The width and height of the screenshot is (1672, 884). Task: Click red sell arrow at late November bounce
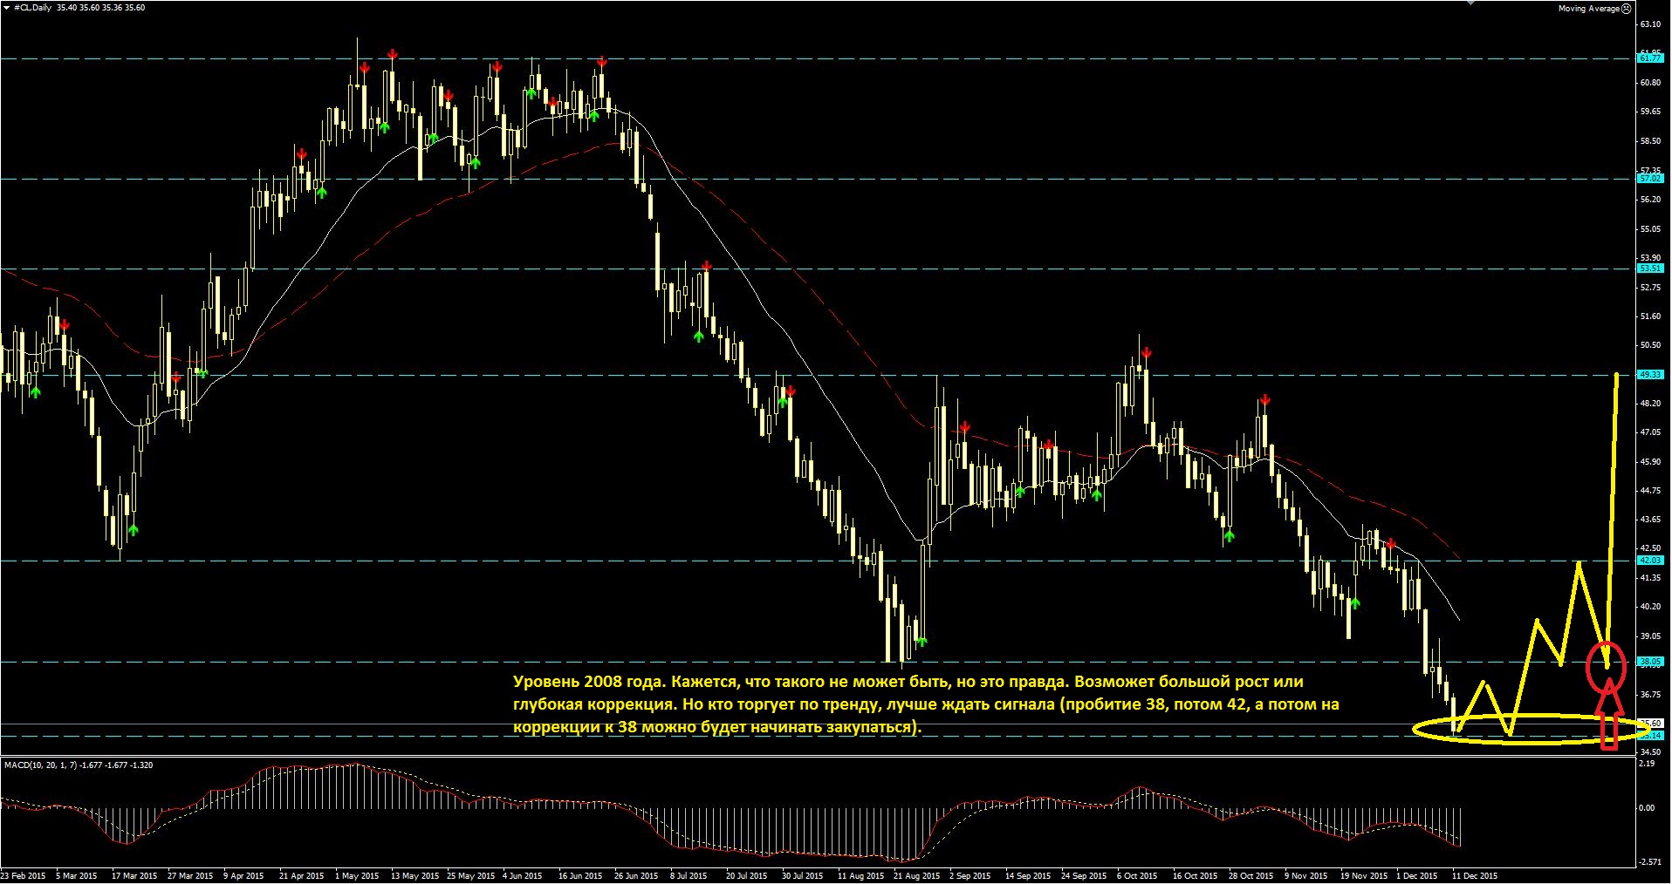(x=1391, y=543)
